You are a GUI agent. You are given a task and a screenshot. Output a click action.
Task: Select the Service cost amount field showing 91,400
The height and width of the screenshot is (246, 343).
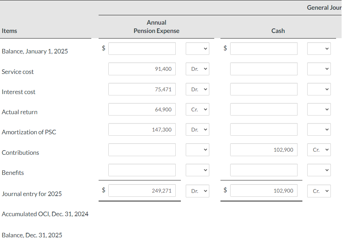tap(142, 69)
